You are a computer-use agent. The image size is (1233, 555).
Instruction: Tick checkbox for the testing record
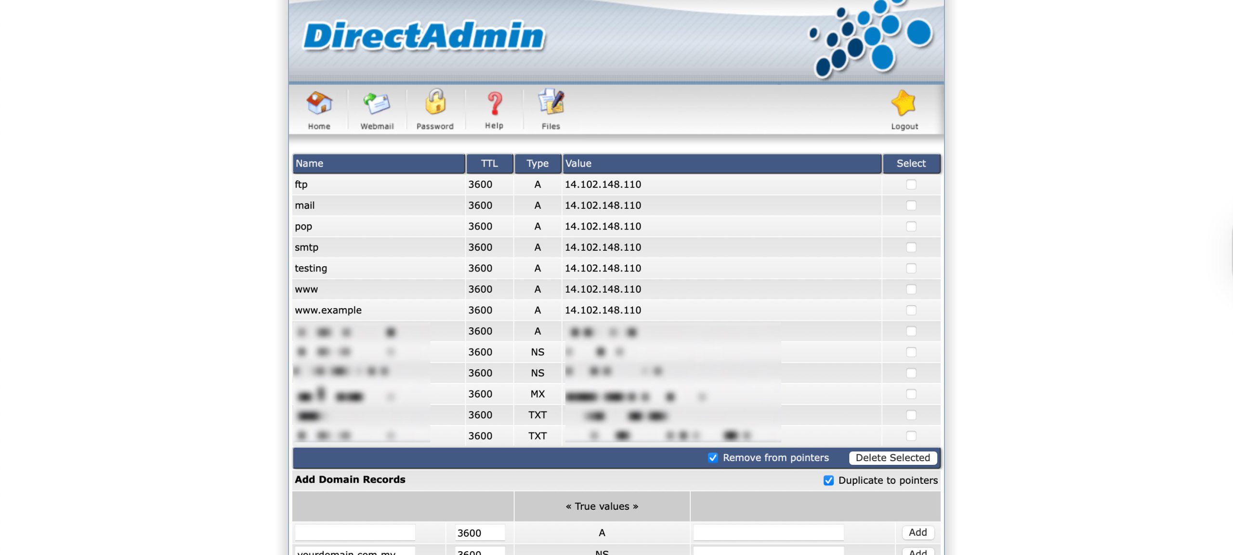911,268
